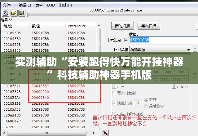The image size is (198, 136).
Task: Click the open folder icon
Action: click(14, 13)
